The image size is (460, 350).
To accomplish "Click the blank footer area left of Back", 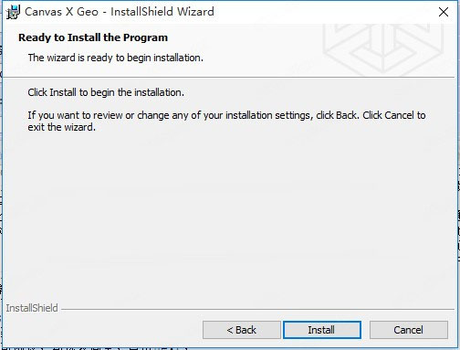I will [x=102, y=330].
